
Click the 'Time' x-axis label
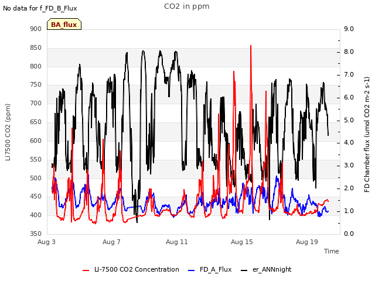(x=332, y=251)
